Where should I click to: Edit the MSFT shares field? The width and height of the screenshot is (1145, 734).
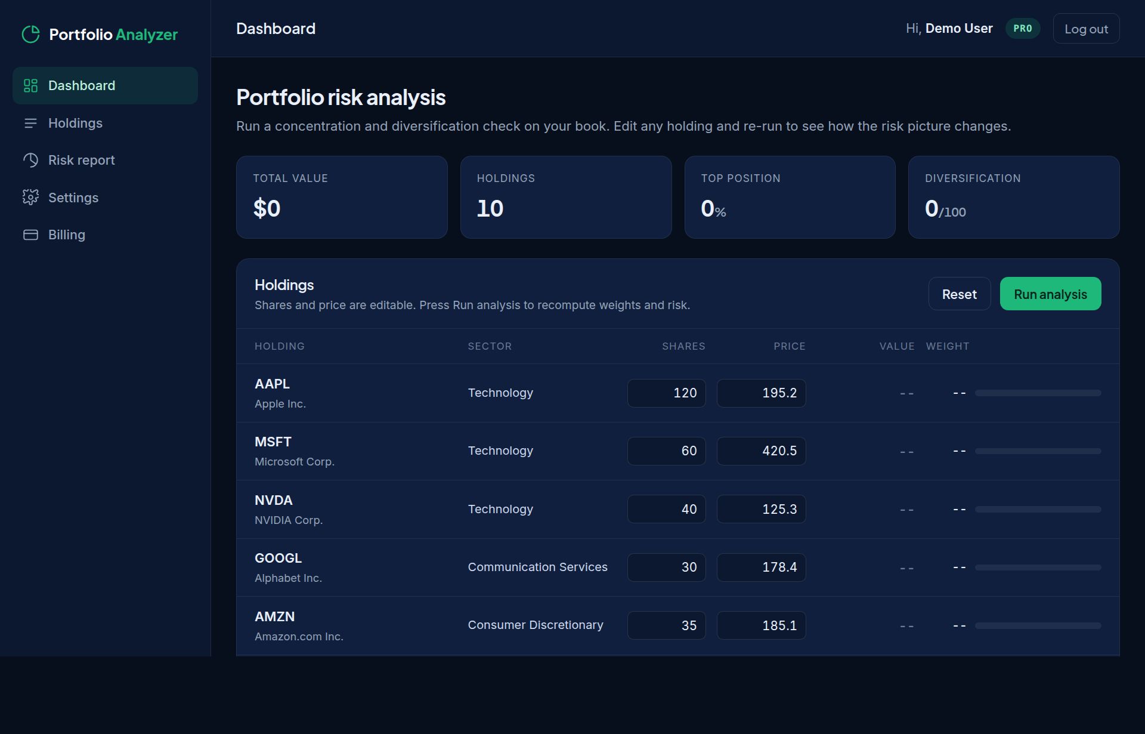pos(666,451)
